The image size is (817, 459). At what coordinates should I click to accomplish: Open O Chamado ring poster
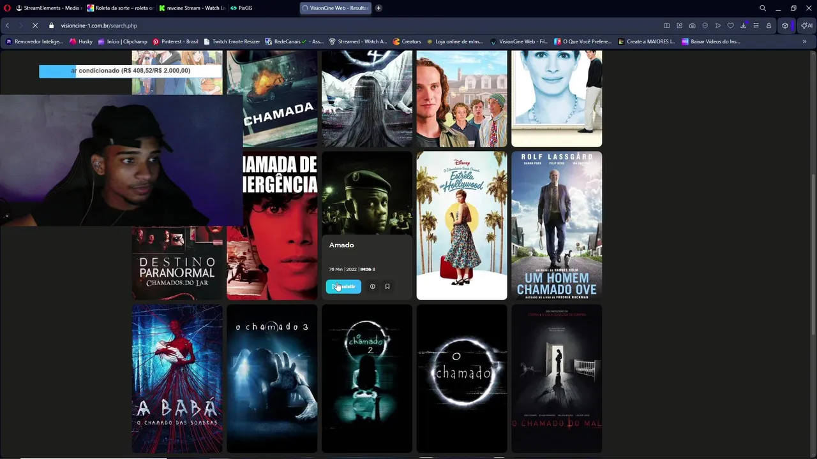click(x=461, y=379)
